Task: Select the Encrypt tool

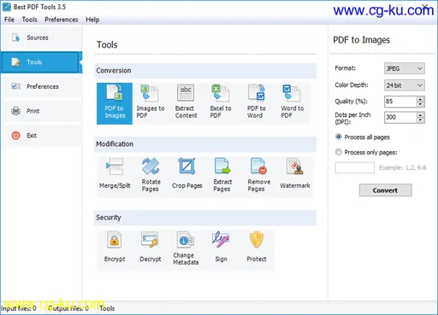Action: click(x=115, y=250)
